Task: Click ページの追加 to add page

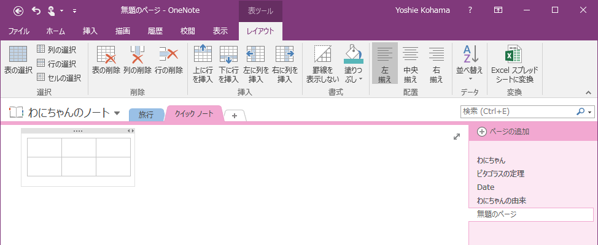Action: click(503, 132)
